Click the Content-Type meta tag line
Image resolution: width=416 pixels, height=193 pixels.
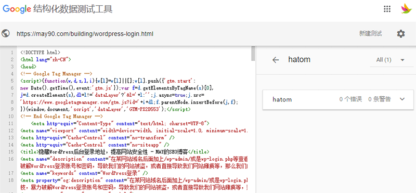(x=120, y=123)
